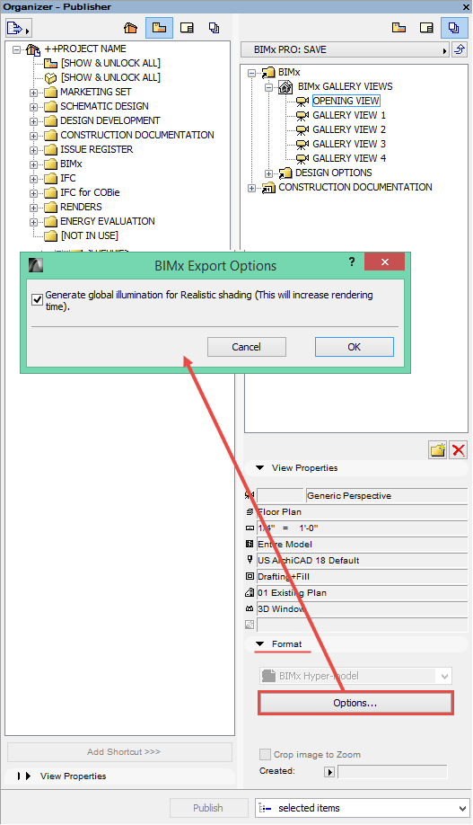Screen dimensions: 473x825
Task: Open the BIMx Hyper-model format dropdown
Action: pos(355,676)
